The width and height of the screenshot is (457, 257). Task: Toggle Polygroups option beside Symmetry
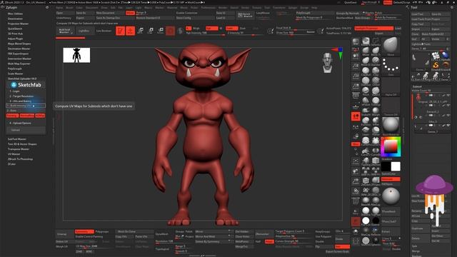pyautogui.click(x=102, y=231)
